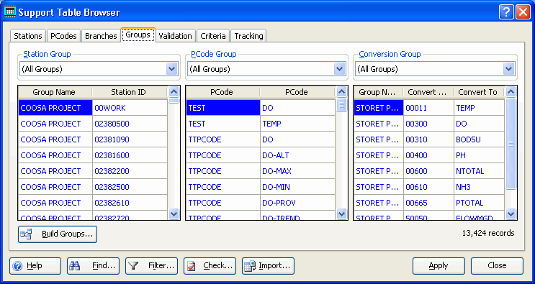Screen dimensions: 535x284
Task: Click the Filter funnel icon
Action: point(133,265)
